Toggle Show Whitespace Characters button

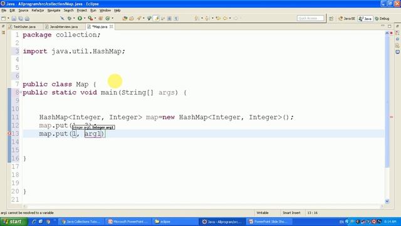pos(176,18)
